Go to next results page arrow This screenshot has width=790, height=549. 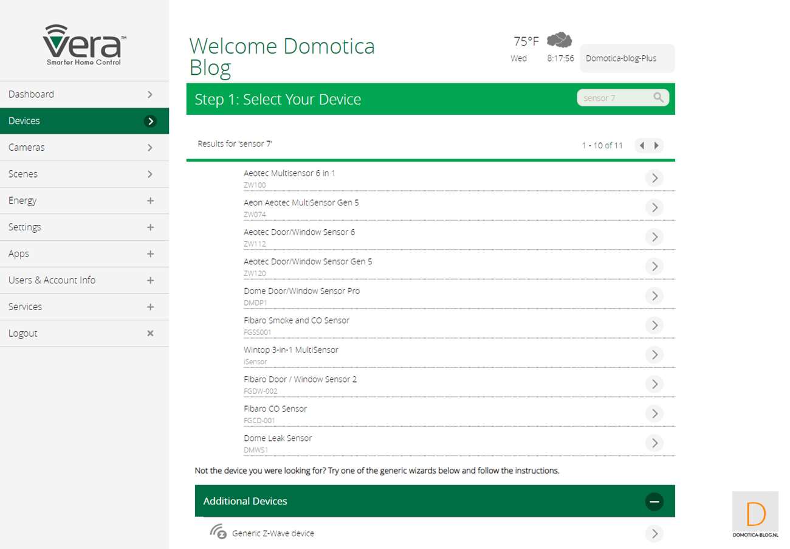coord(656,145)
